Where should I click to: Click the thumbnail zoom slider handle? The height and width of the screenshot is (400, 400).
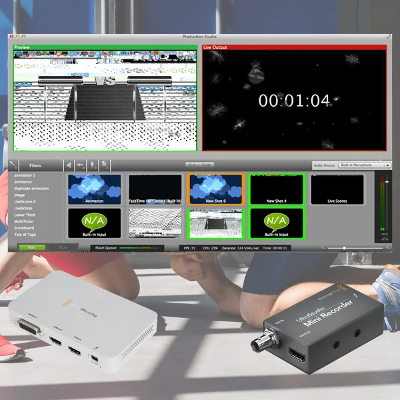pyautogui.click(x=344, y=248)
